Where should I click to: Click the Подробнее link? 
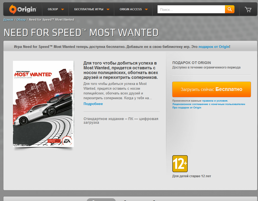click(x=93, y=104)
